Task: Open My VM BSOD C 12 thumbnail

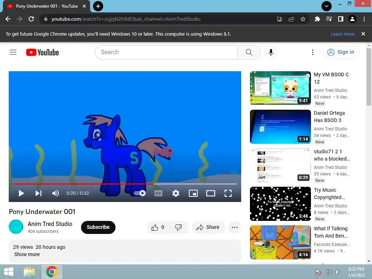Action: tap(280, 88)
